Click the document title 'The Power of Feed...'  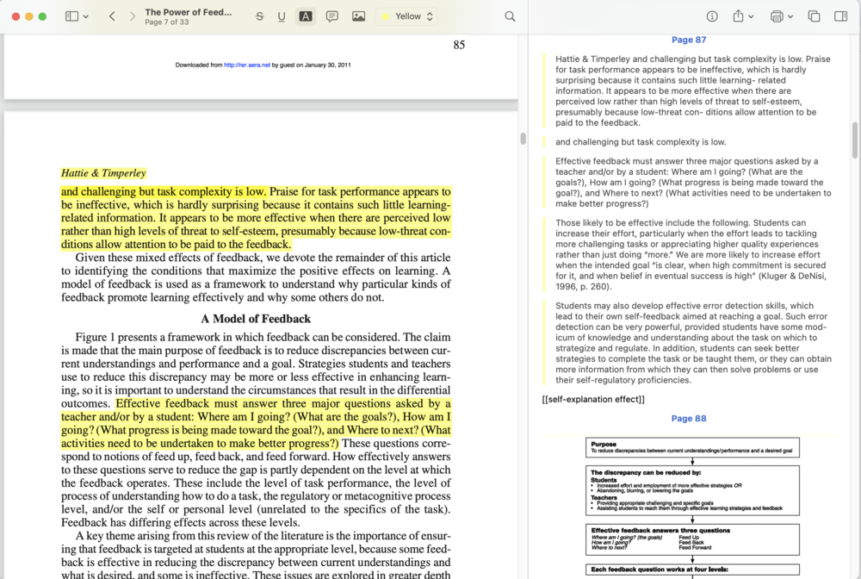[x=189, y=12]
